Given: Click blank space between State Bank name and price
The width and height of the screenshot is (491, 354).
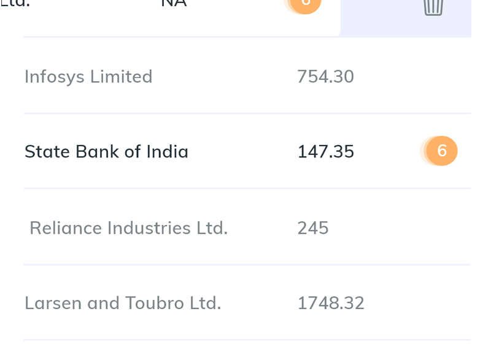Looking at the screenshot, I should [x=242, y=151].
